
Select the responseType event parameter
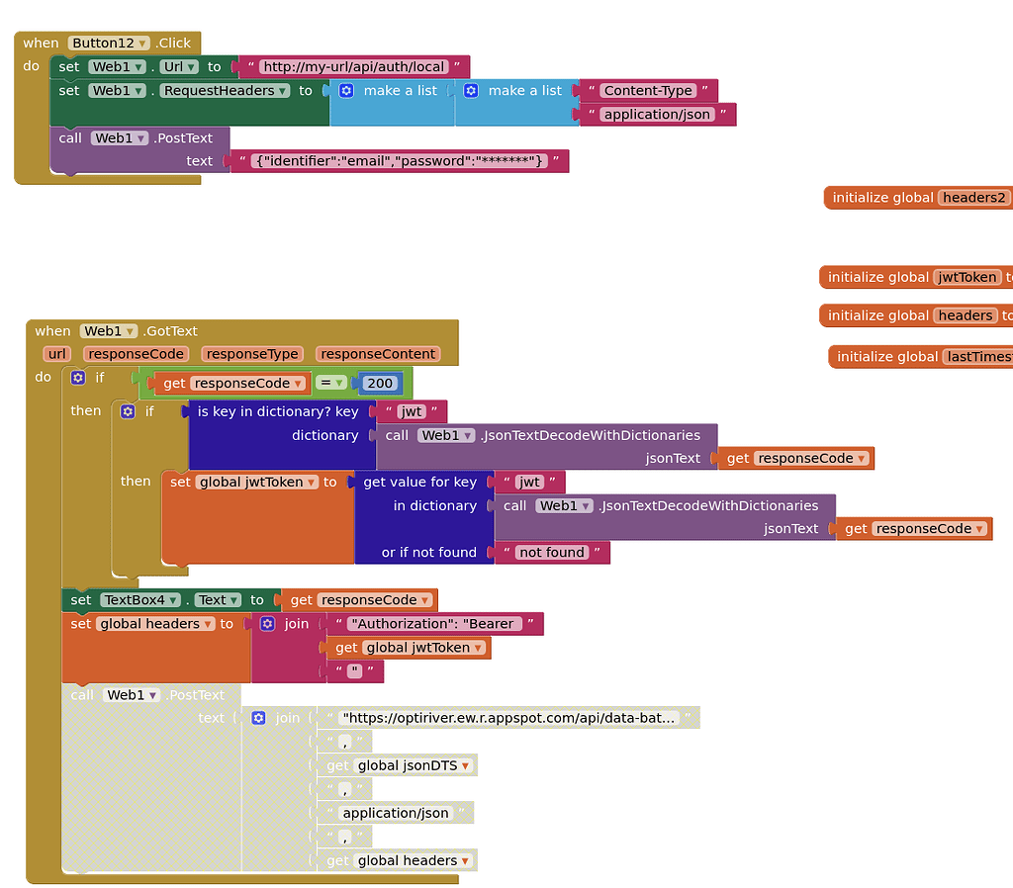click(252, 354)
